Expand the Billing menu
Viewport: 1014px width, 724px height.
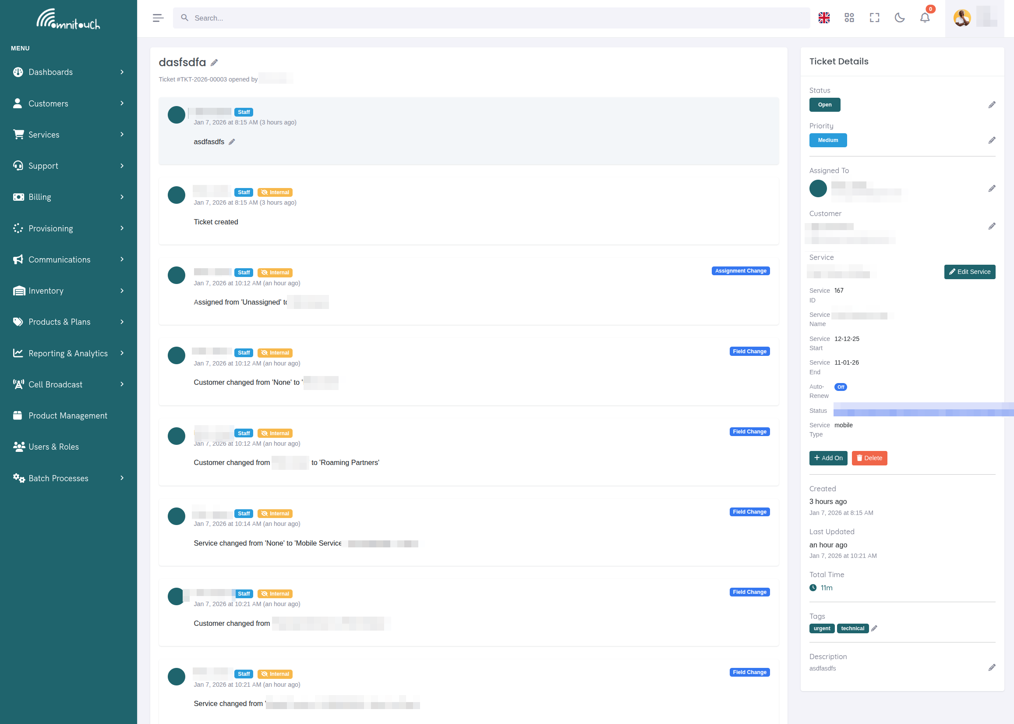(69, 197)
